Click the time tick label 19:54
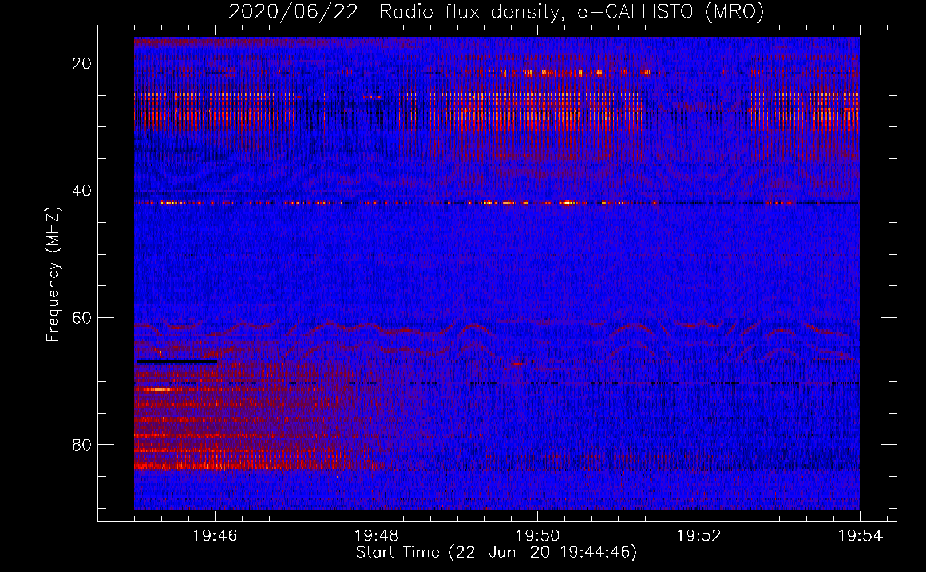The height and width of the screenshot is (572, 926). point(860,536)
